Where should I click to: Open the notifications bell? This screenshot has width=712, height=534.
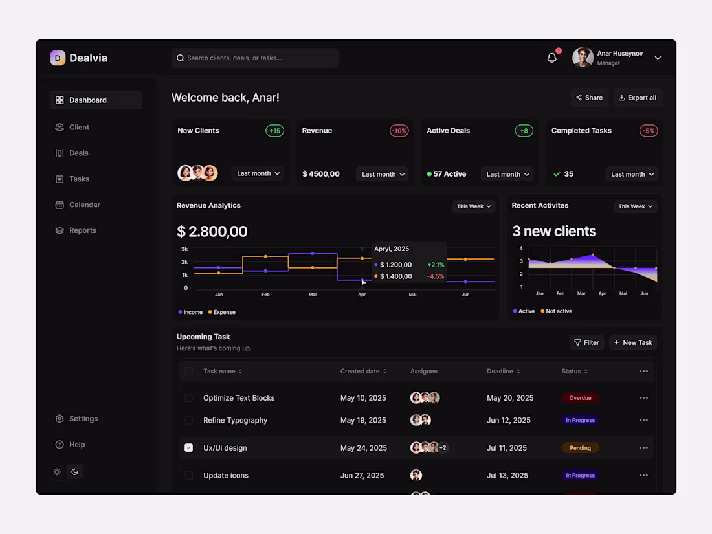[551, 58]
